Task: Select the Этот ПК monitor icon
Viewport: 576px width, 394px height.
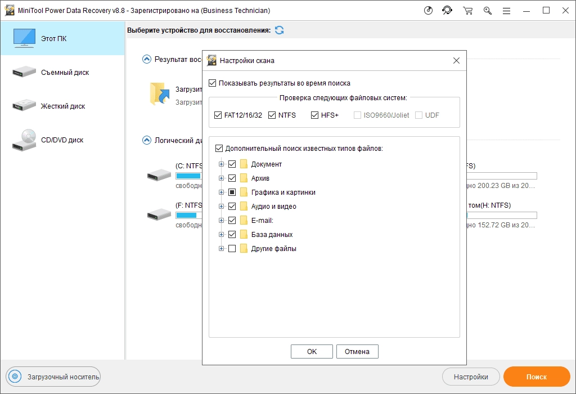Action: 24,38
